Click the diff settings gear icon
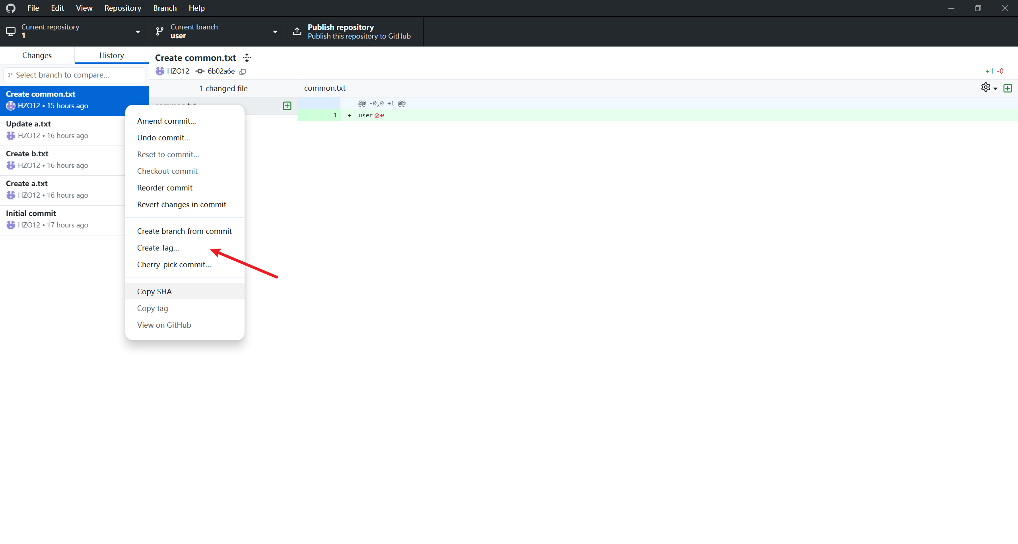The image size is (1018, 544). [985, 87]
